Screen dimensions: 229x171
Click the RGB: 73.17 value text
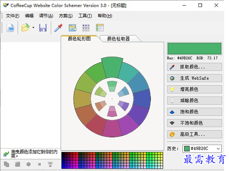[x=207, y=58]
